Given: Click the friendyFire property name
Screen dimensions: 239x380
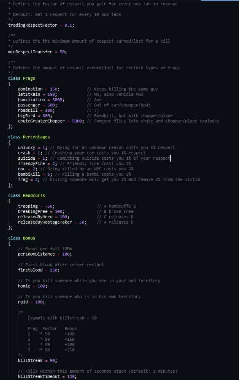Looking at the screenshot, I should pos(32,164).
